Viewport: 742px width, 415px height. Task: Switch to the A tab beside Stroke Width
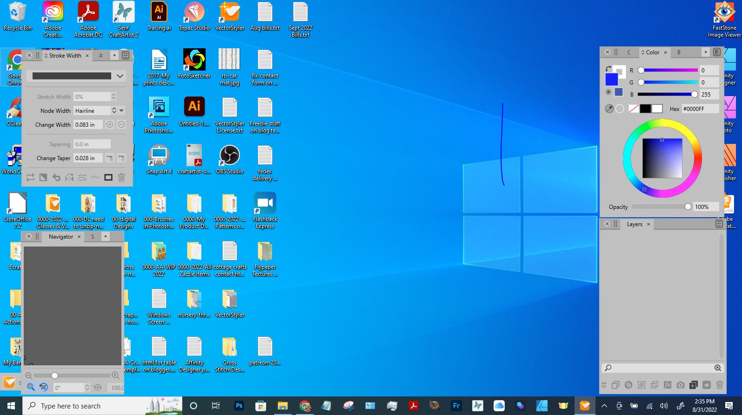click(x=100, y=55)
